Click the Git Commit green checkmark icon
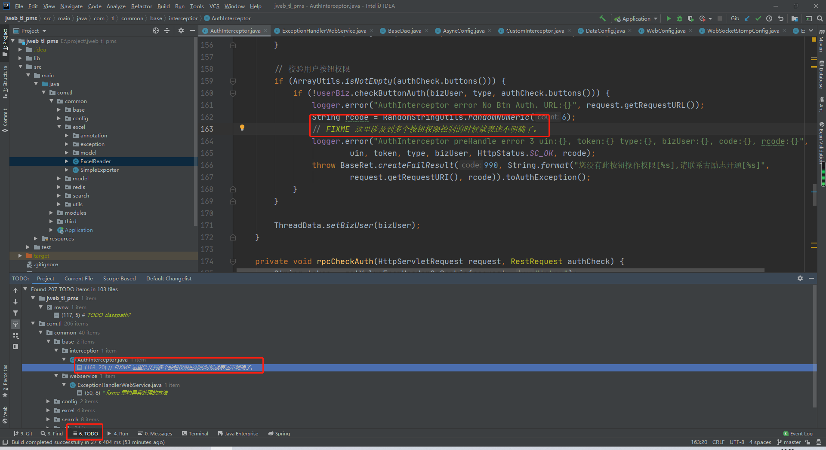Viewport: 826px width, 450px height. pos(758,18)
